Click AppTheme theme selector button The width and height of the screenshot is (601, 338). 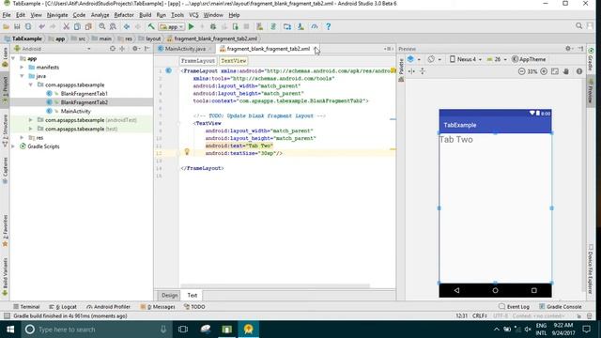pos(529,59)
